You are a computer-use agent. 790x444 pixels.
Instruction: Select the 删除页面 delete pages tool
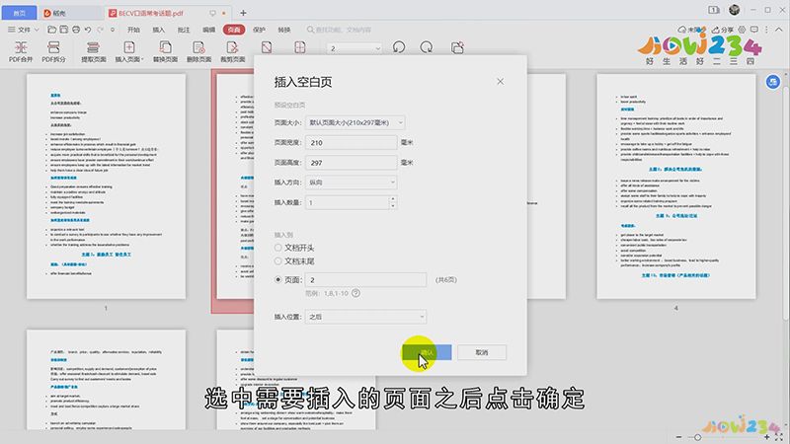click(199, 52)
